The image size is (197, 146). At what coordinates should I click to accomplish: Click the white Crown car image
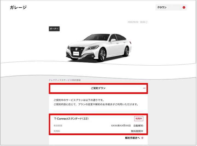click(99, 48)
